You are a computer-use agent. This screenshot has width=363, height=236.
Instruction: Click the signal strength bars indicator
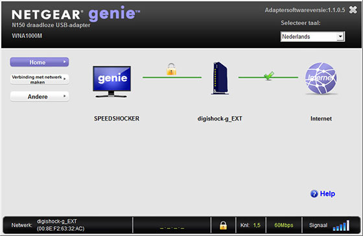click(341, 226)
